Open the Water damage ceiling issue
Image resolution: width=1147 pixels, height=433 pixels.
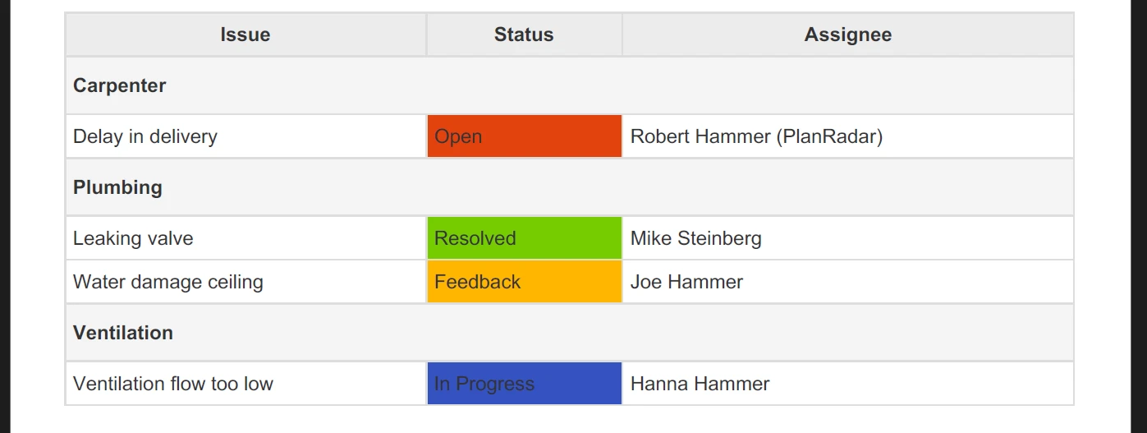pyautogui.click(x=168, y=282)
